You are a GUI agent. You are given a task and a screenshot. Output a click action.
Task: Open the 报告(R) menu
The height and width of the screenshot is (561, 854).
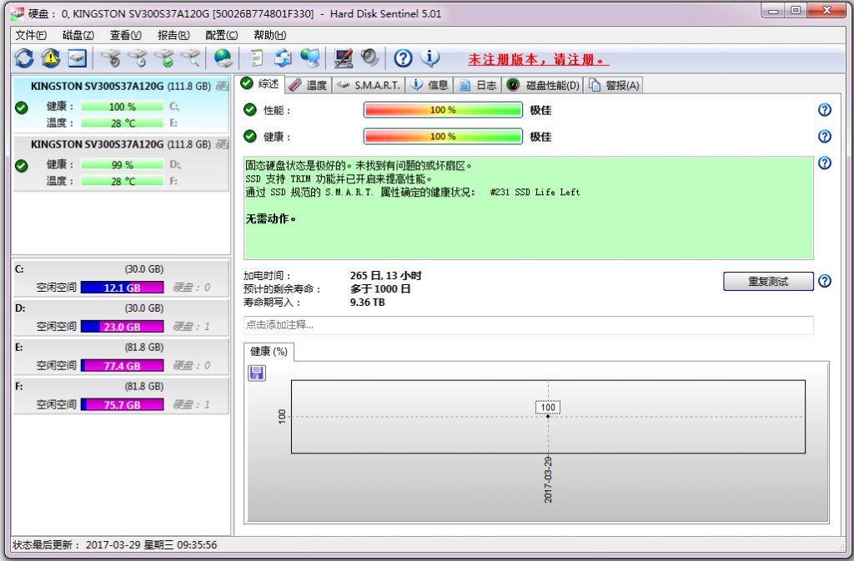(x=173, y=35)
